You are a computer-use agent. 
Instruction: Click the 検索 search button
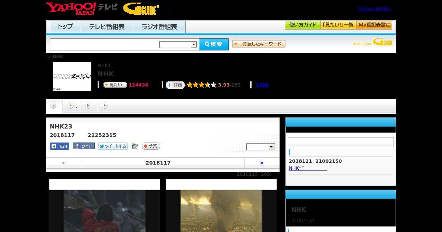tap(214, 44)
